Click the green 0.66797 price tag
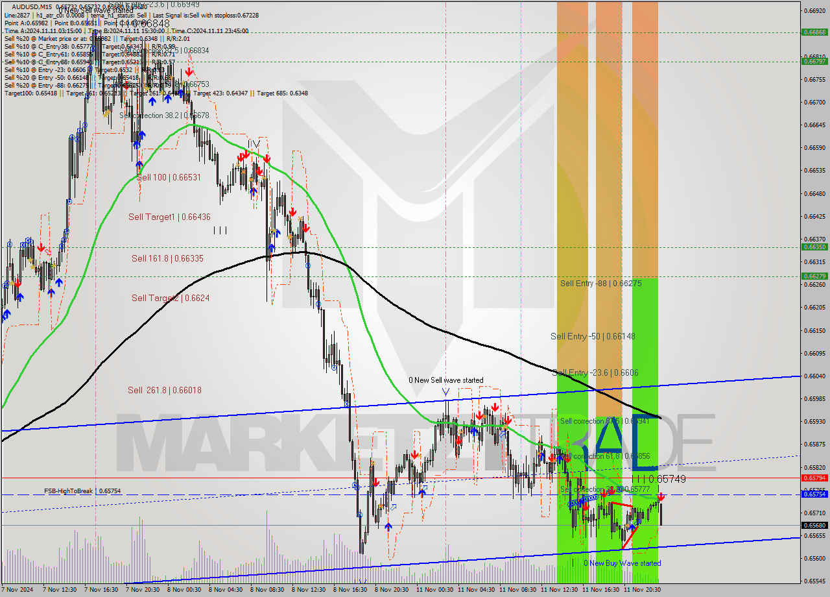The image size is (830, 597). [x=814, y=62]
